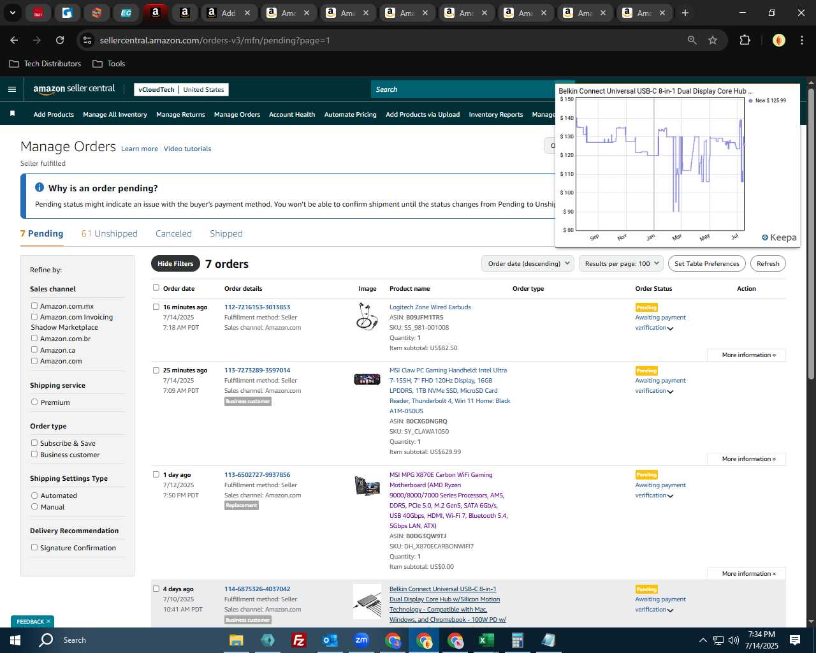Open the Results per page dropdown

pos(622,263)
